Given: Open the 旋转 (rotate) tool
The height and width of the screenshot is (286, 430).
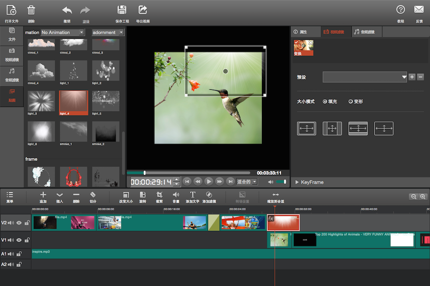Looking at the screenshot, I should pos(142,197).
